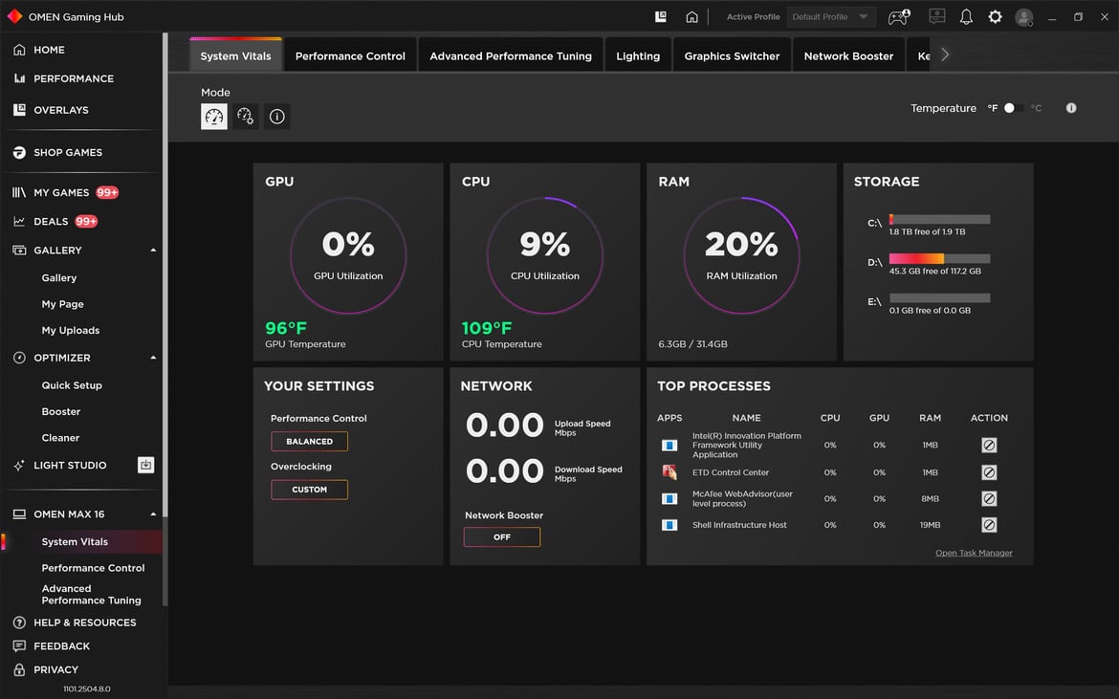
Task: Click the BALANCED performance control button
Action: point(309,442)
